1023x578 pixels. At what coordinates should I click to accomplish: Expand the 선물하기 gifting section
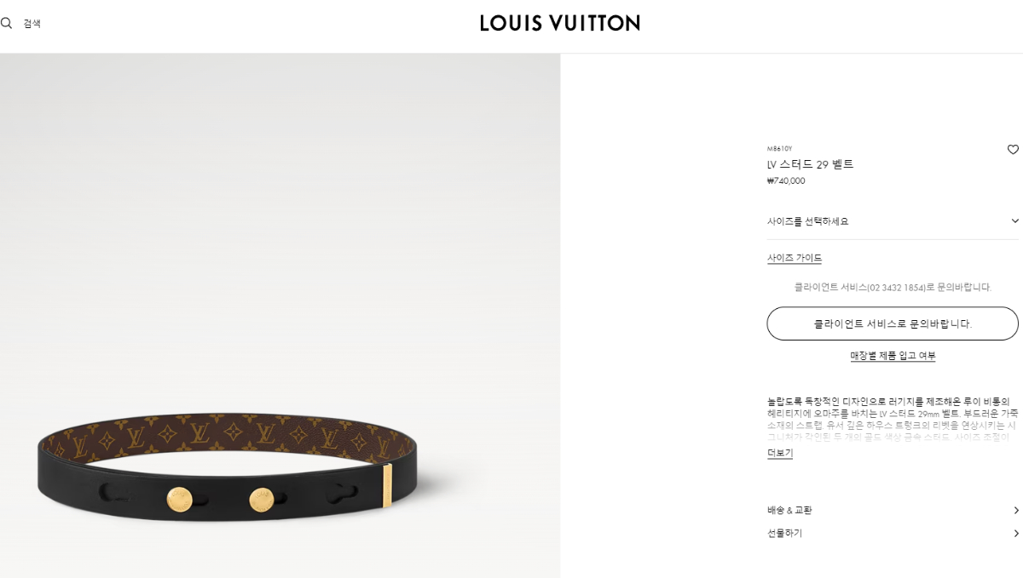point(893,534)
